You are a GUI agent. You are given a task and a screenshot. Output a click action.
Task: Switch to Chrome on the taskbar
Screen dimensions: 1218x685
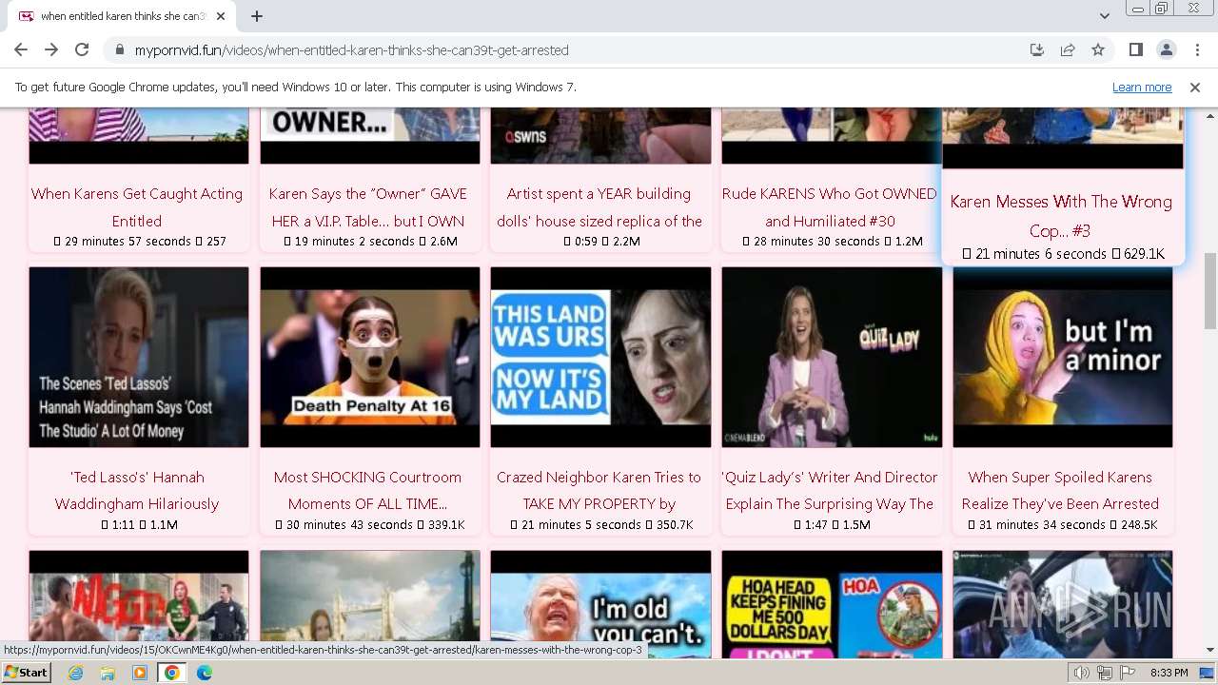coord(172,673)
